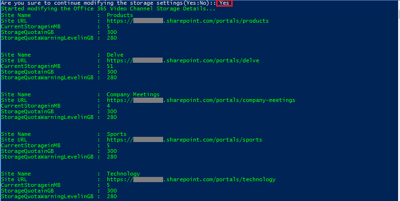Open the portals/company-meetings SharePoint URL
The image size is (400, 201).
pos(200,100)
